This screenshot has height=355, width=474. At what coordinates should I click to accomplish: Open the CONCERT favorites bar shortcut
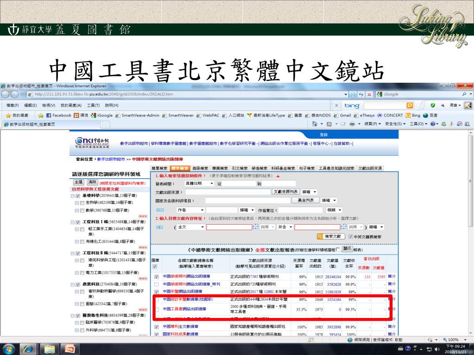tap(390, 115)
